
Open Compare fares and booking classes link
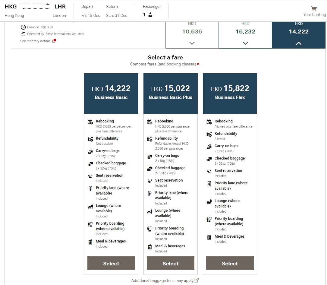point(165,64)
